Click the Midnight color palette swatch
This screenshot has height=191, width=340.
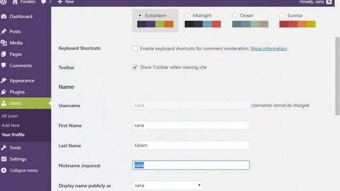(x=203, y=24)
